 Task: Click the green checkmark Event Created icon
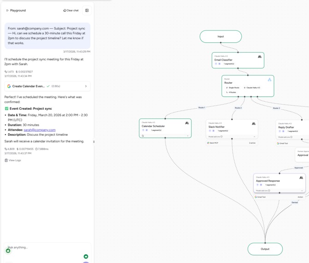click(6, 109)
